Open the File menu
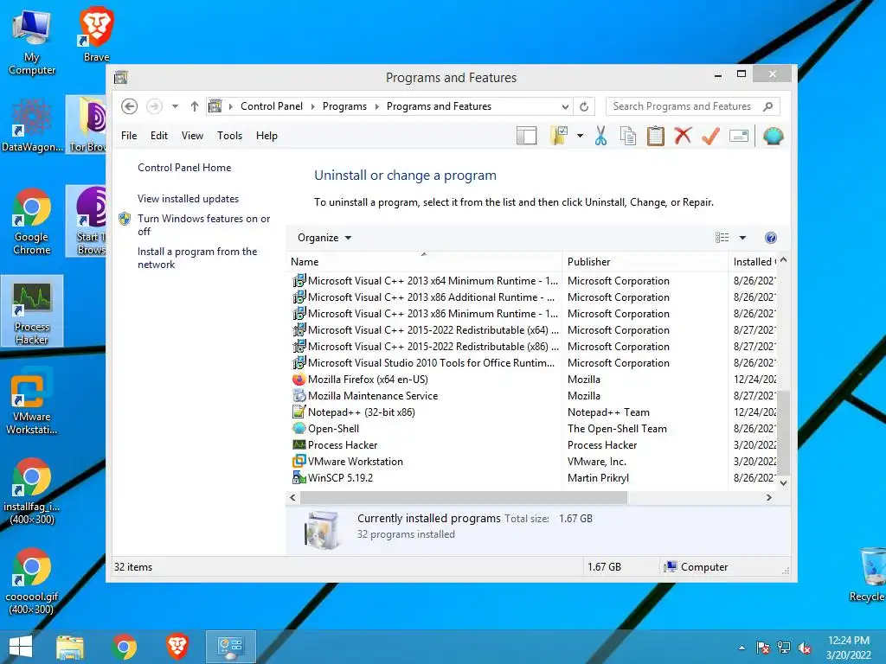The image size is (886, 664). click(129, 136)
